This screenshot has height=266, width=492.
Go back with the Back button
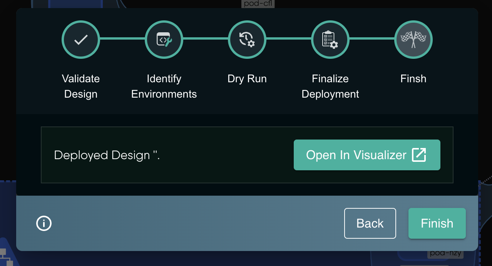[x=370, y=223]
